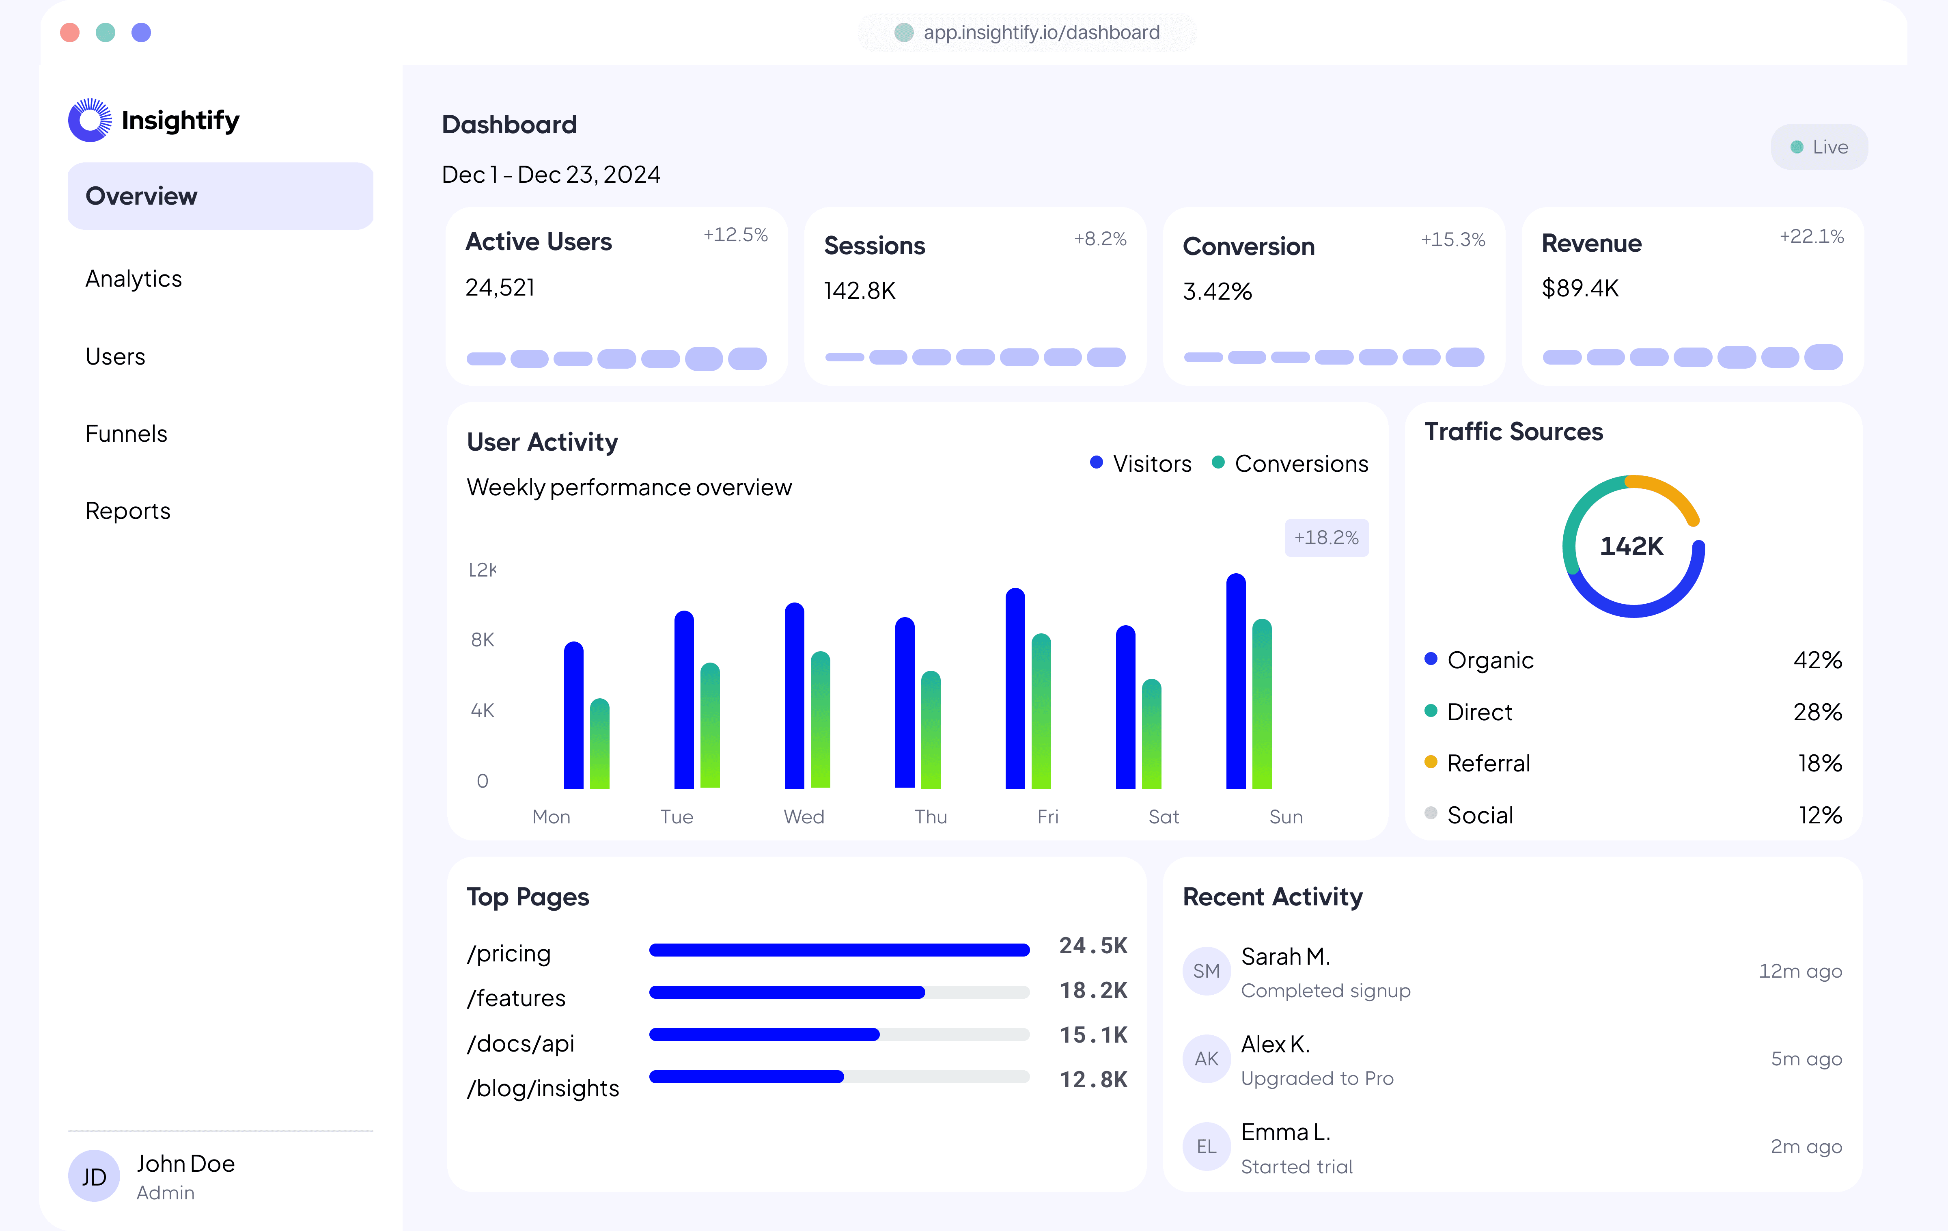Viewport: 1948px width, 1231px height.
Task: Open the Analytics sidebar item
Action: click(x=134, y=279)
